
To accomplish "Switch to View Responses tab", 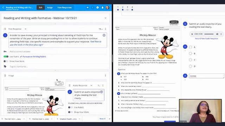I will coord(64,7).
